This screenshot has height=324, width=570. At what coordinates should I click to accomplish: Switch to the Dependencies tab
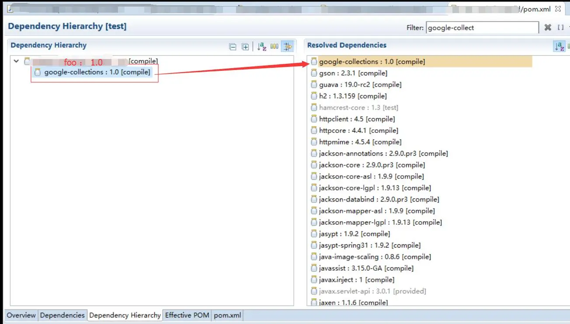(x=62, y=315)
